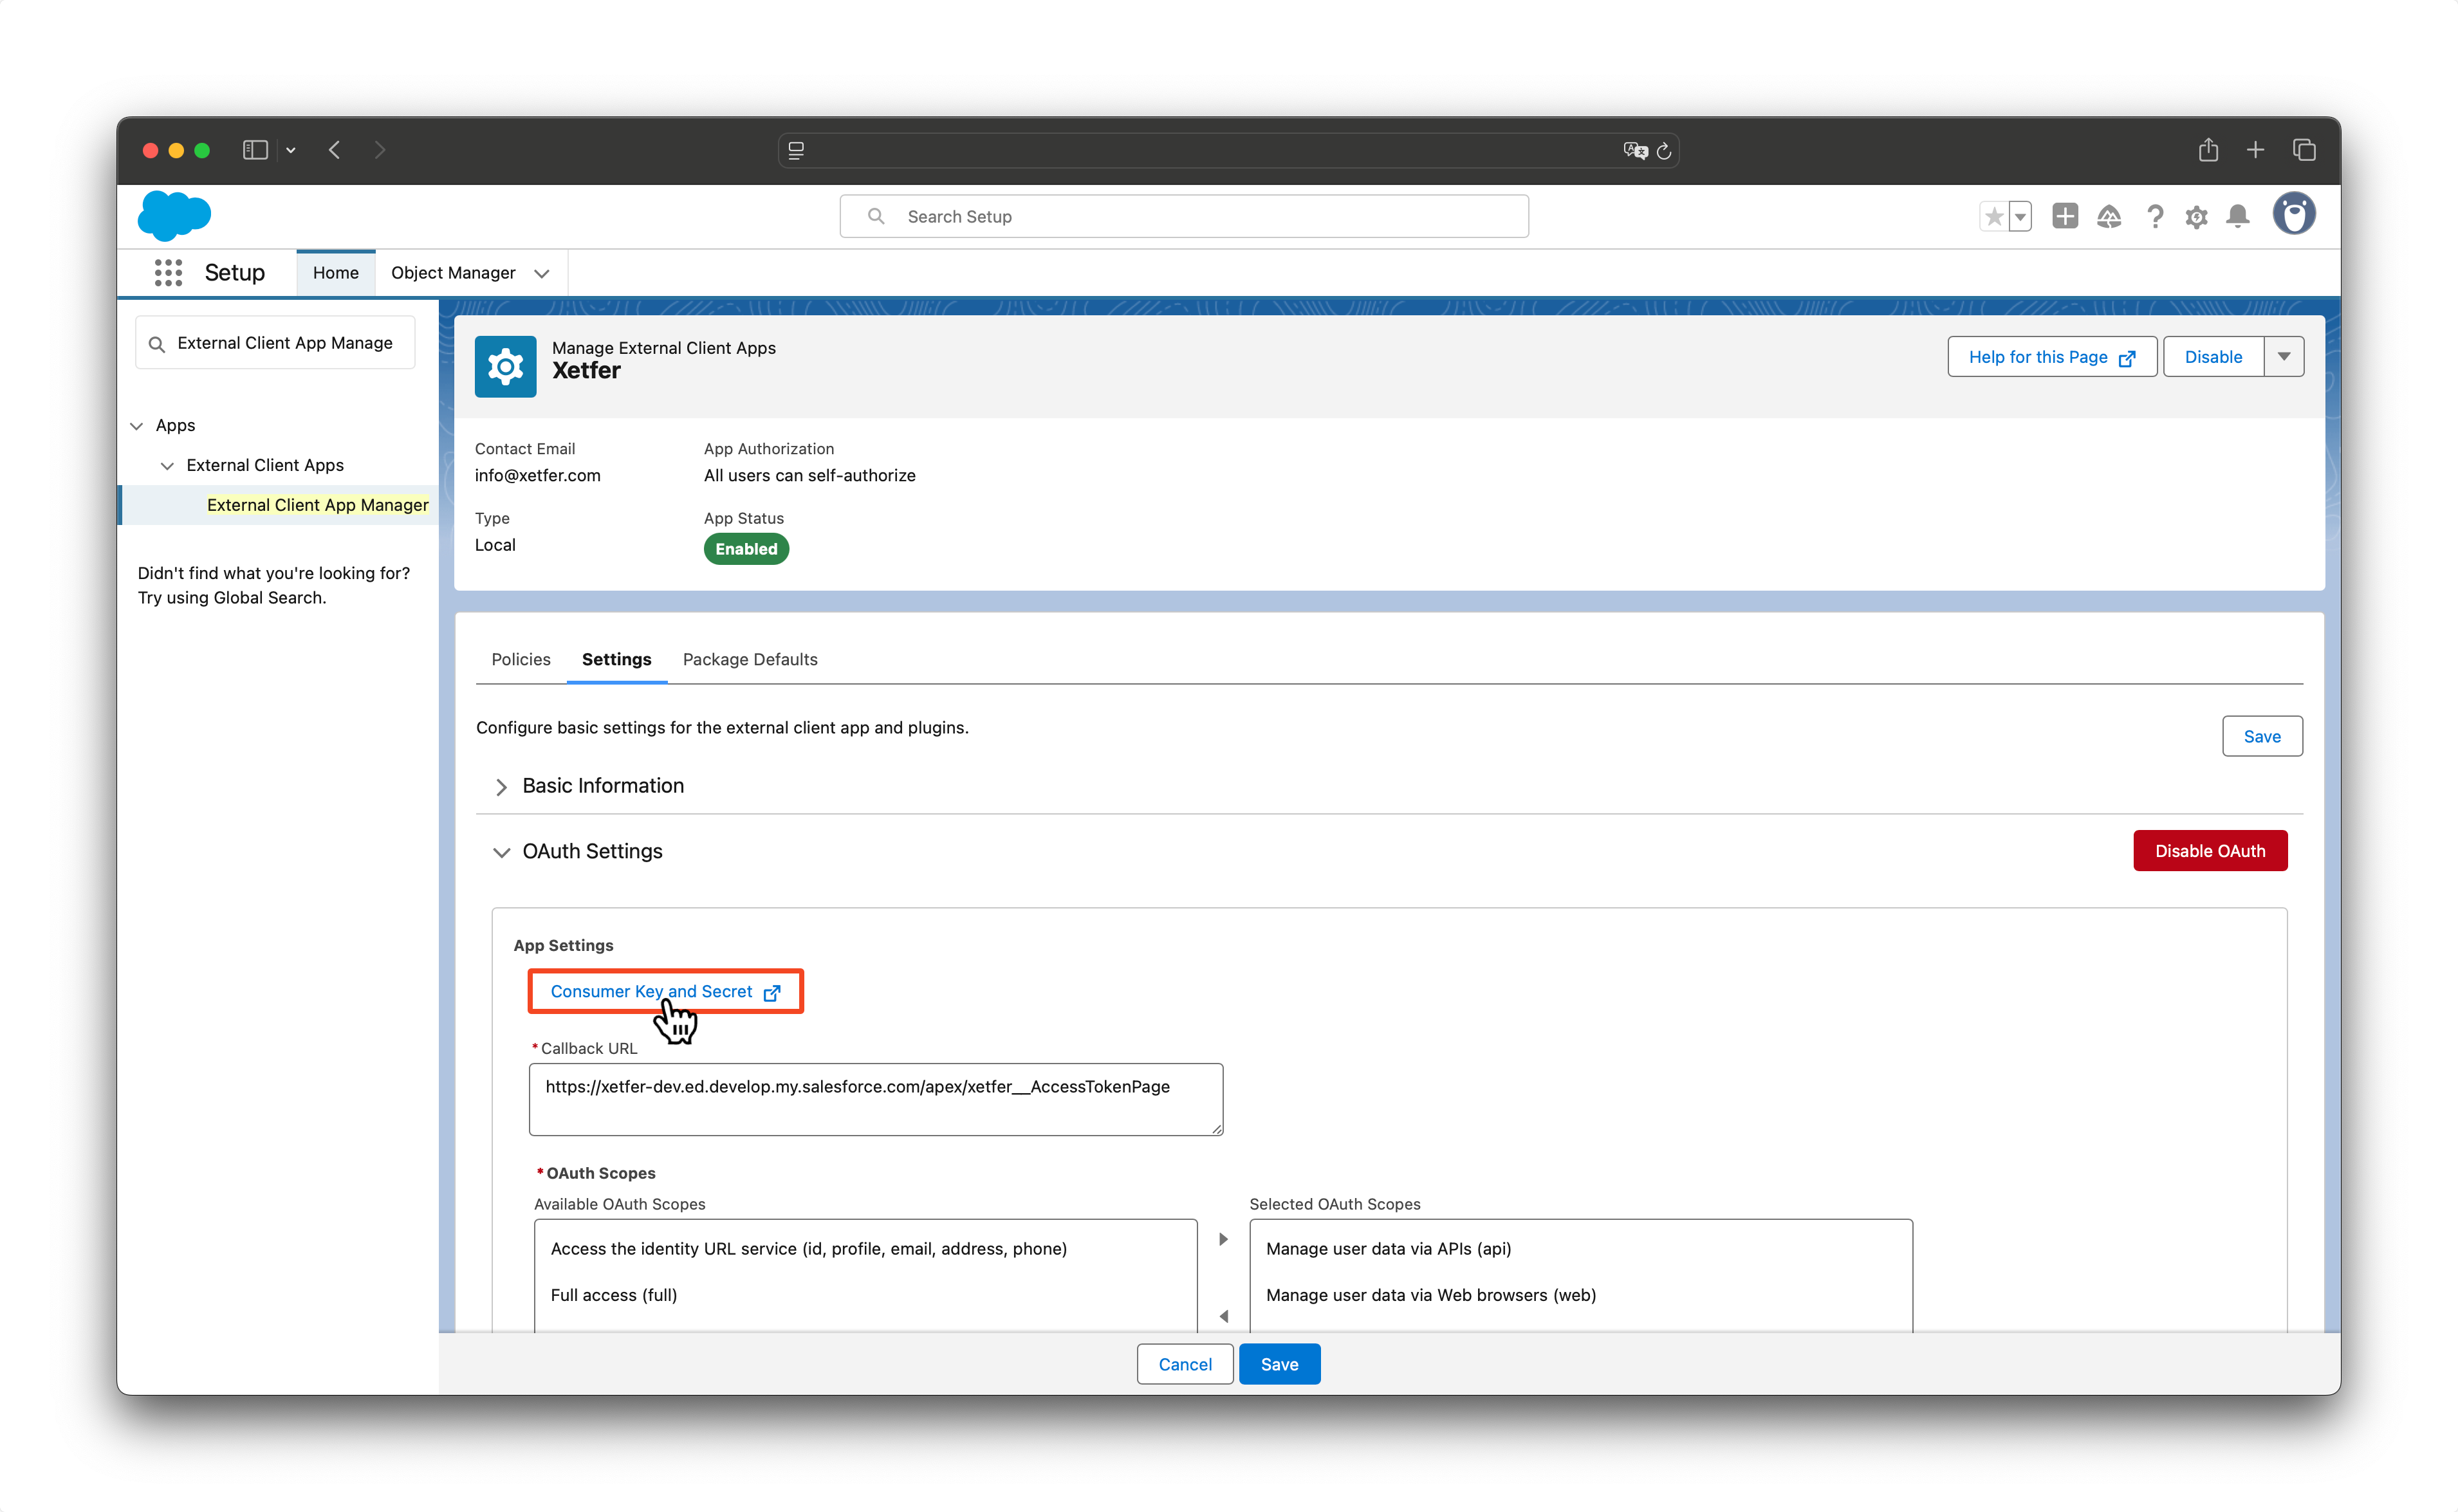Click the Xetfer app gear icon

pyautogui.click(x=505, y=367)
